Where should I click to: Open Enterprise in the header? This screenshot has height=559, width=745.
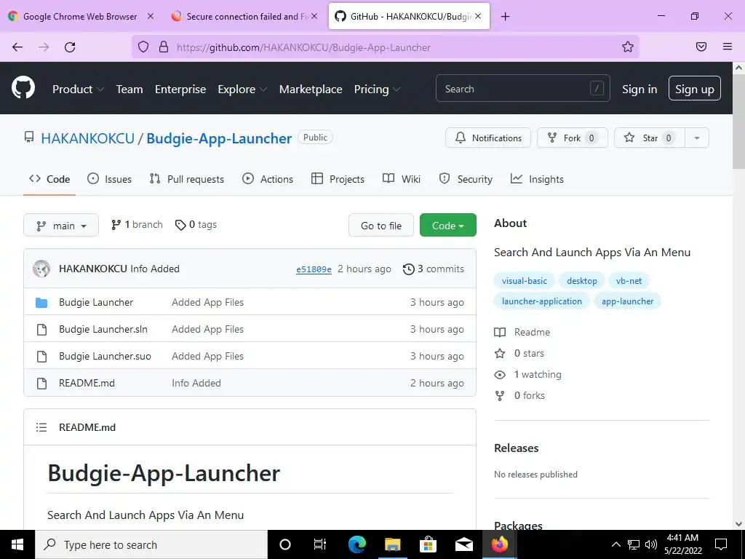[x=180, y=90]
